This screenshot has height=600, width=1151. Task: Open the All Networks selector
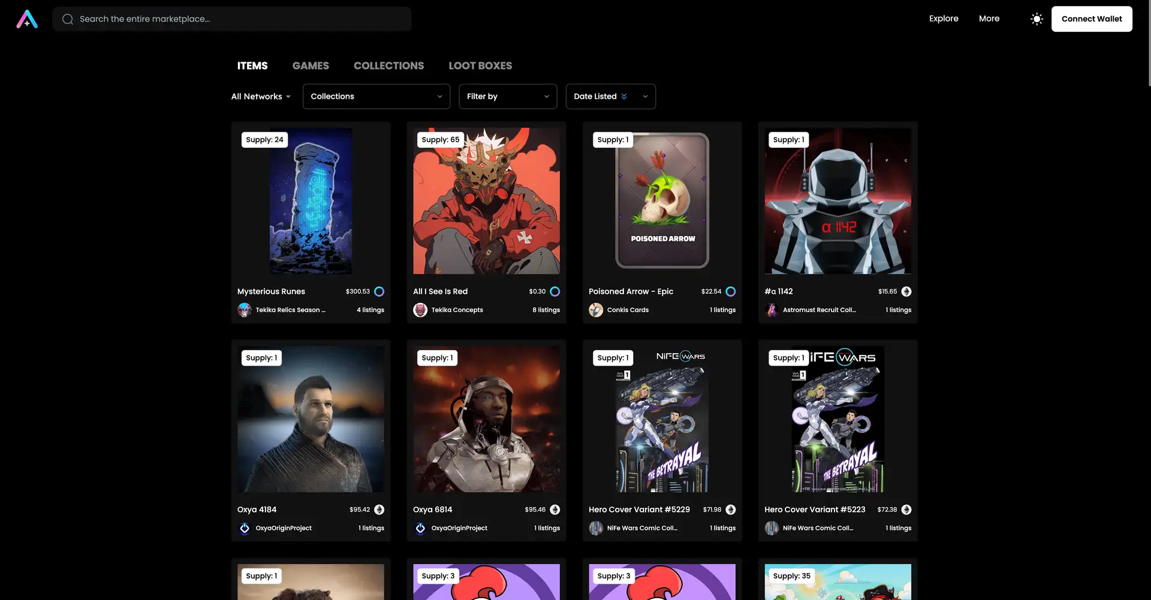tap(261, 96)
